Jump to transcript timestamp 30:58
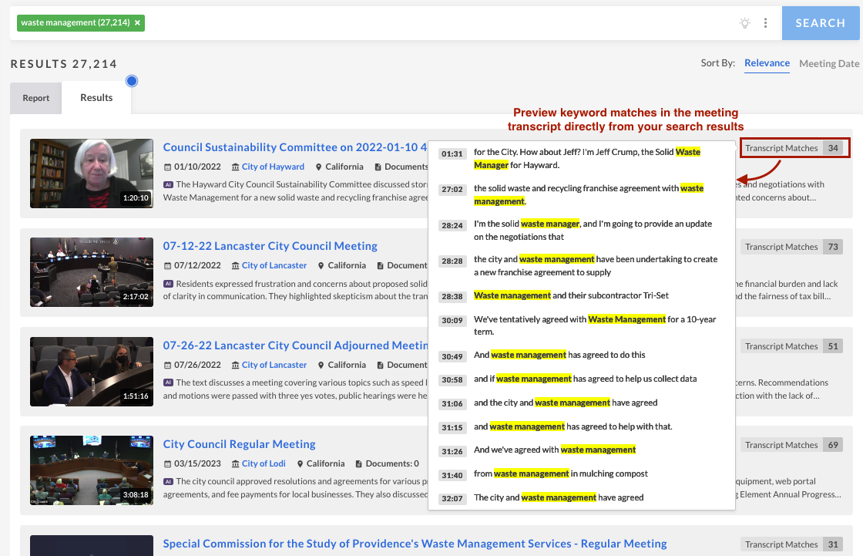The width and height of the screenshot is (863, 556). 452,379
